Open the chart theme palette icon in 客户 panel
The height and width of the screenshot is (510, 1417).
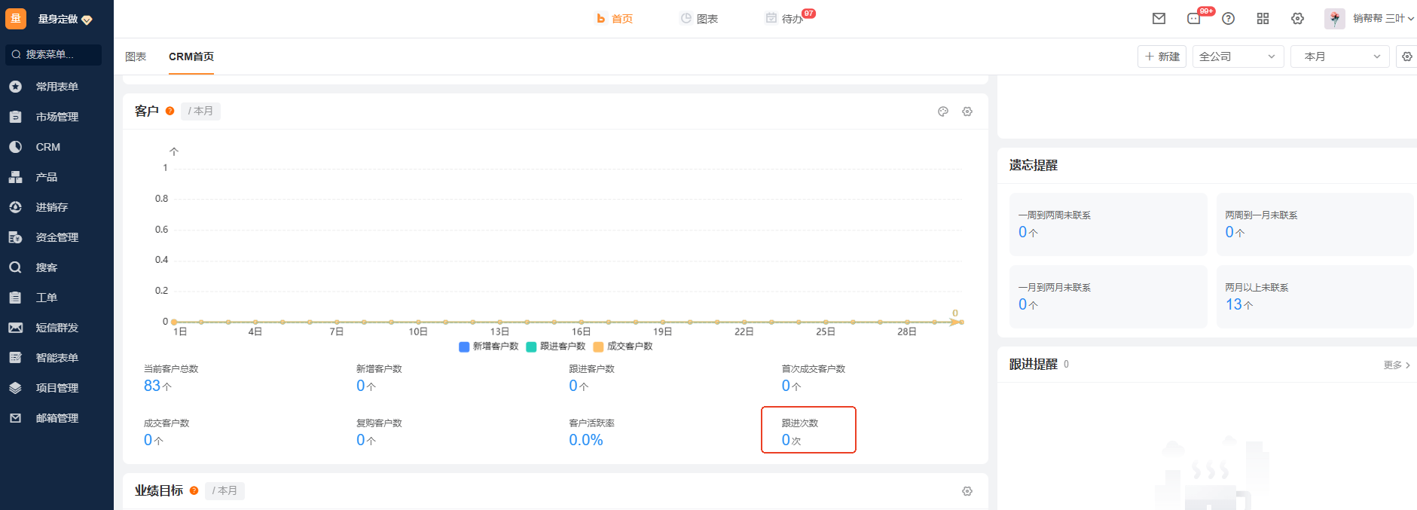click(x=943, y=111)
